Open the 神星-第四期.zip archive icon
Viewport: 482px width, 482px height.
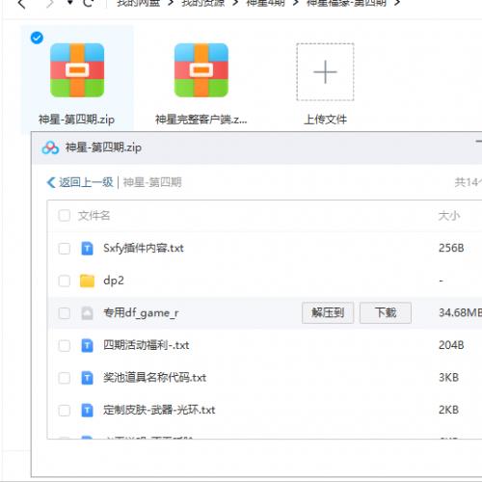77,70
